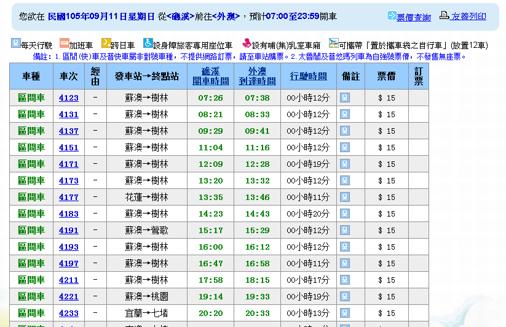This screenshot has width=506, height=327.
Task: Open train number 4151 details
Action: tap(69, 148)
